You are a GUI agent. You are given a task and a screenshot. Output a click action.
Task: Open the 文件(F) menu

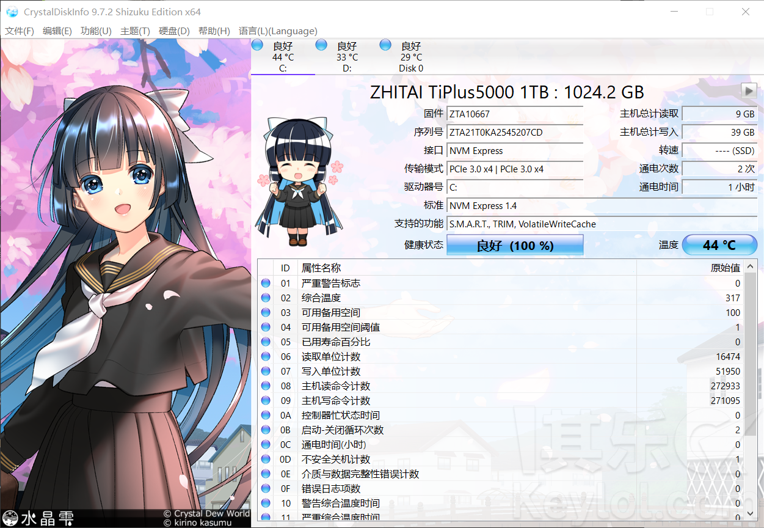20,31
